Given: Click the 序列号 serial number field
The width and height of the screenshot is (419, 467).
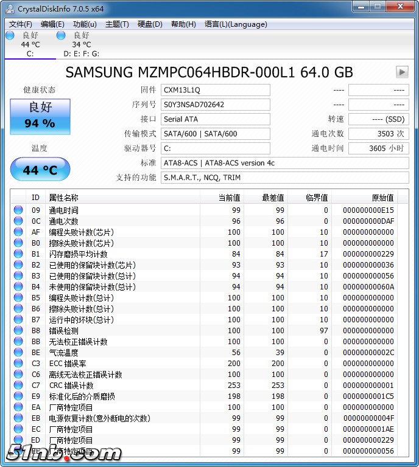Looking at the screenshot, I should point(216,105).
